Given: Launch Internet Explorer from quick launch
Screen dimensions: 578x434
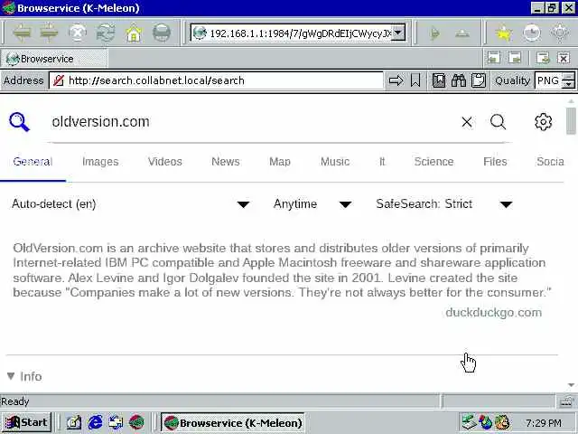Looking at the screenshot, I should (95, 422).
